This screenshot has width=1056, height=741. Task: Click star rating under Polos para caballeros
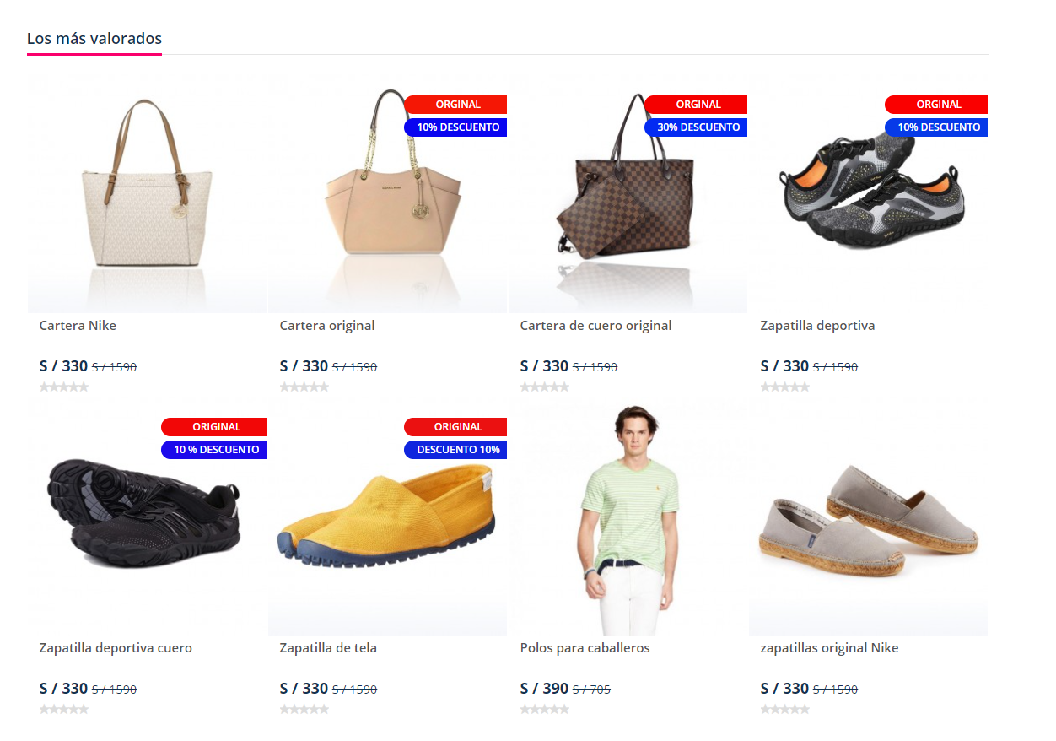point(545,709)
